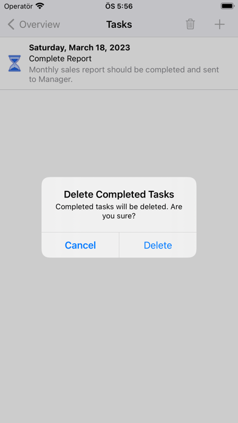Tap the back chevron arrow beside Overview
238x423 pixels.
point(11,24)
